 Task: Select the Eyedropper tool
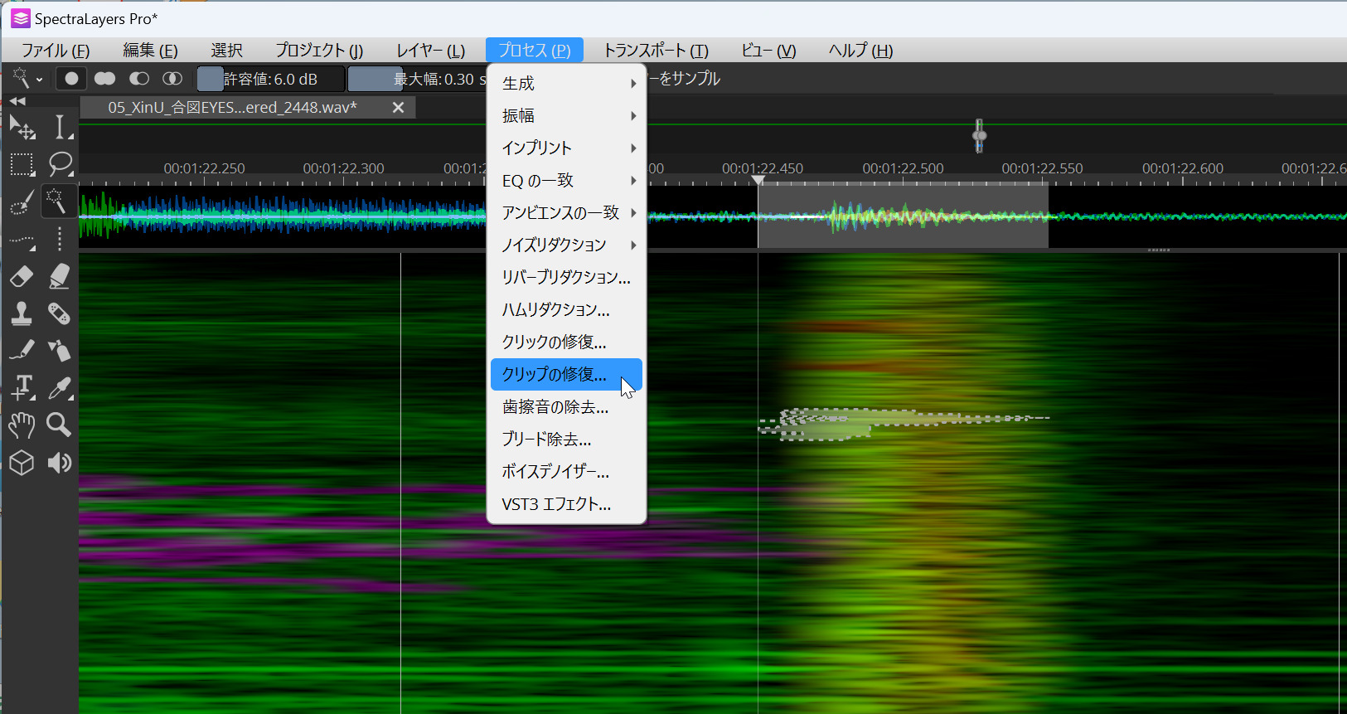point(61,387)
